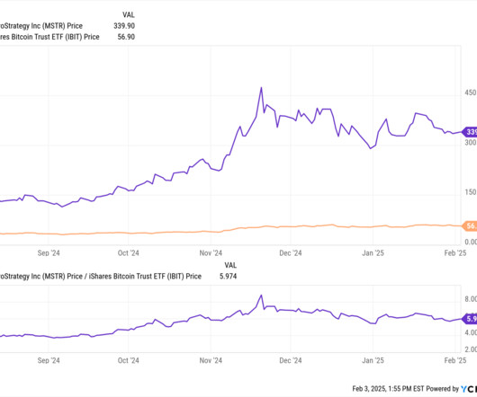Click the Feb '25 label on lower chart axis
The width and height of the screenshot is (477, 397).
(455, 360)
